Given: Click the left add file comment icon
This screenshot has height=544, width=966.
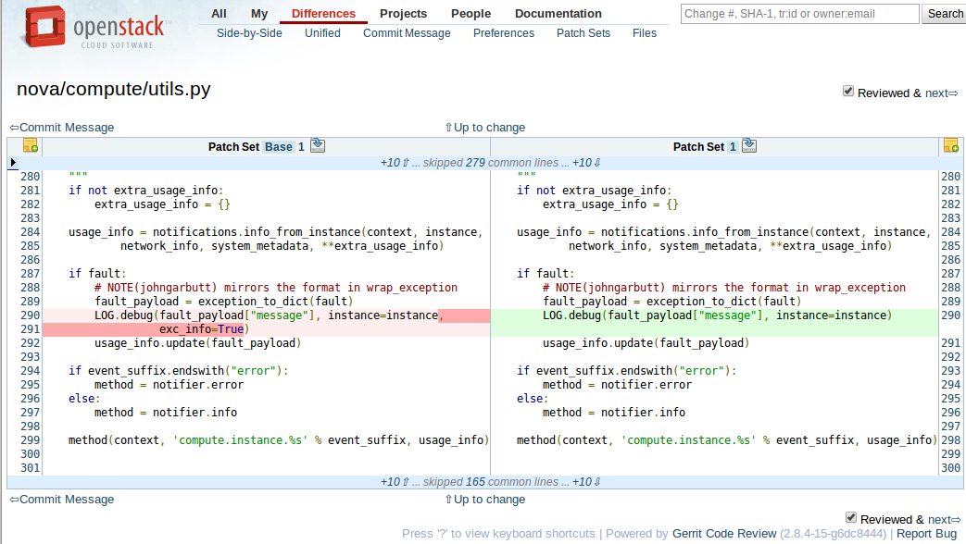Looking at the screenshot, I should coord(30,146).
